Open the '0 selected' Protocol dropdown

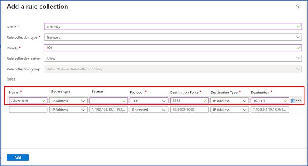149,109
